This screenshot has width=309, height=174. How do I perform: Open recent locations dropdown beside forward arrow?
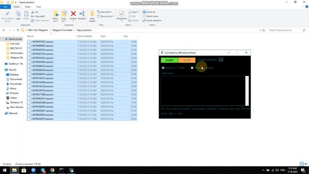pyautogui.click(x=14, y=30)
